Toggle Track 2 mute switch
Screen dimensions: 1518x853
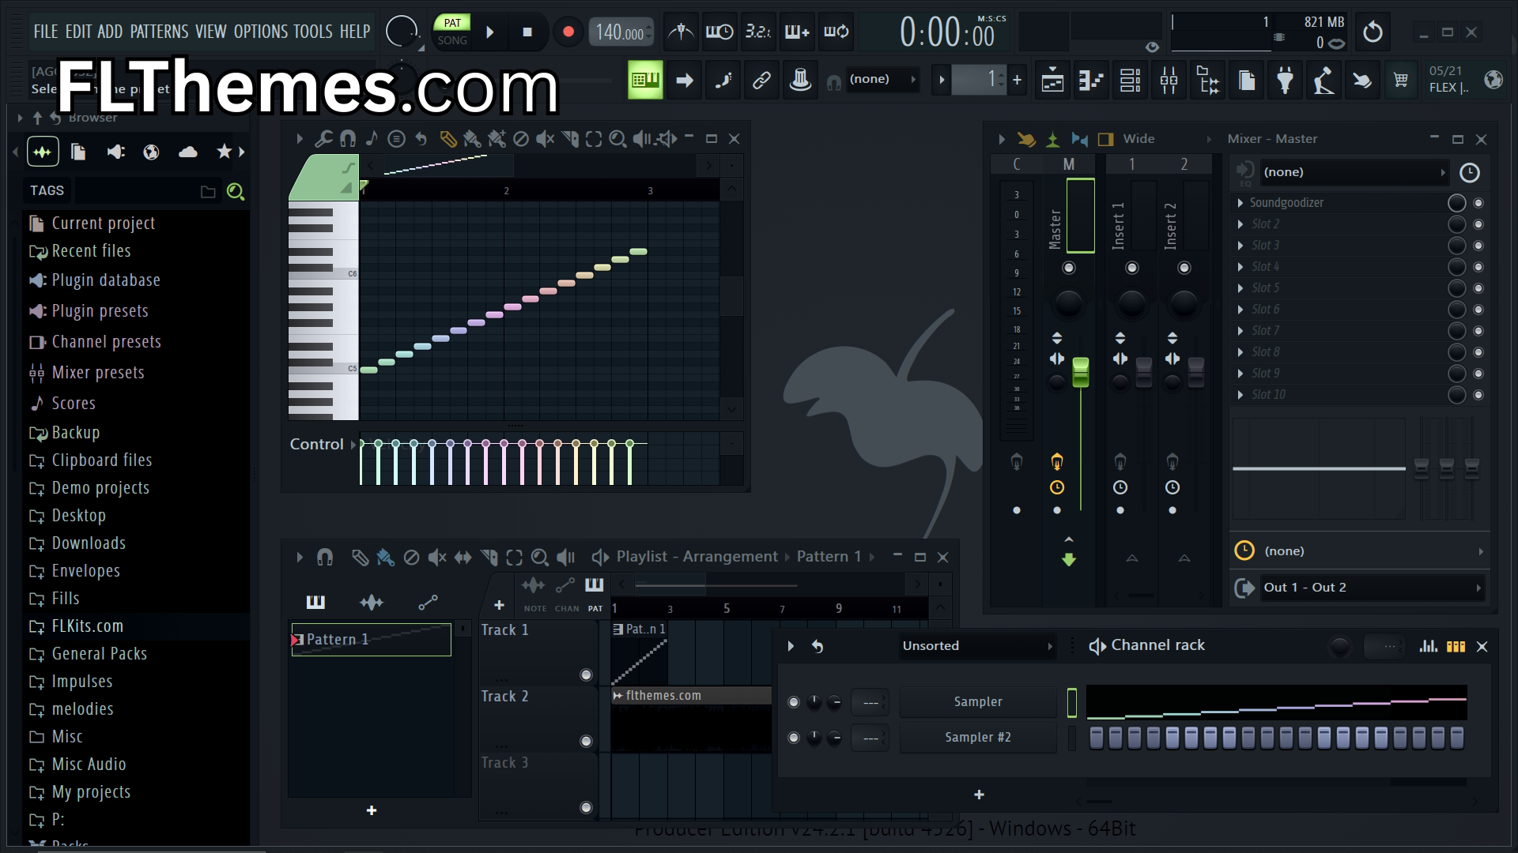[586, 741]
